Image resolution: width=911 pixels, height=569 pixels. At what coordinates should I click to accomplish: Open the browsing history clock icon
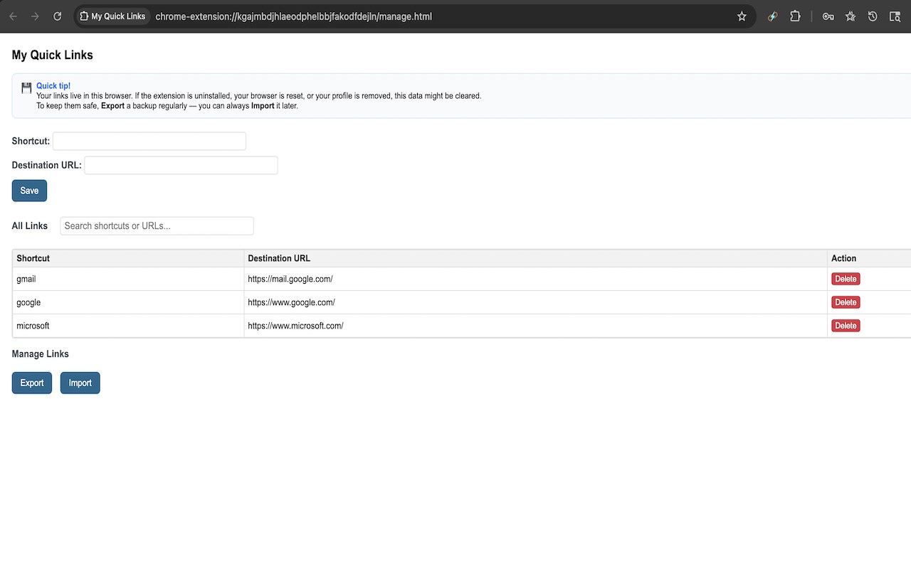873,16
